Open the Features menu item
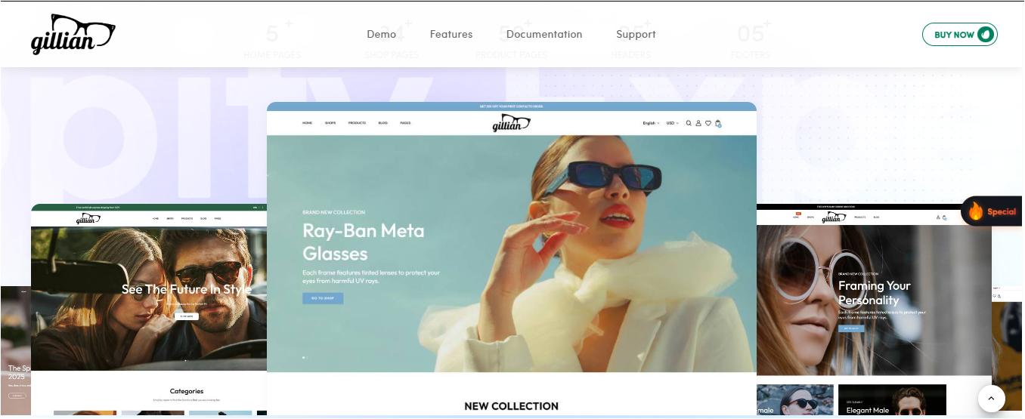The image size is (1025, 419). click(451, 34)
